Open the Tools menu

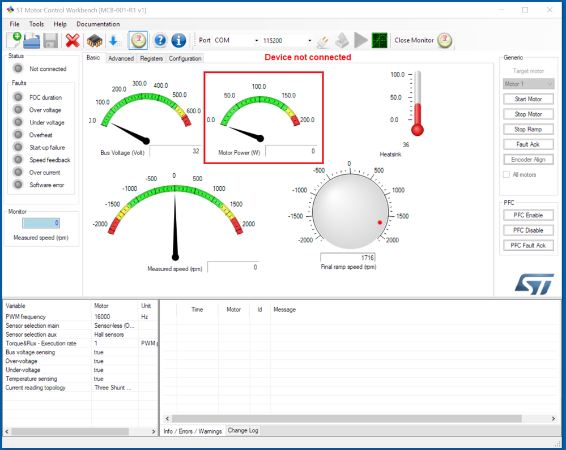pyautogui.click(x=36, y=24)
